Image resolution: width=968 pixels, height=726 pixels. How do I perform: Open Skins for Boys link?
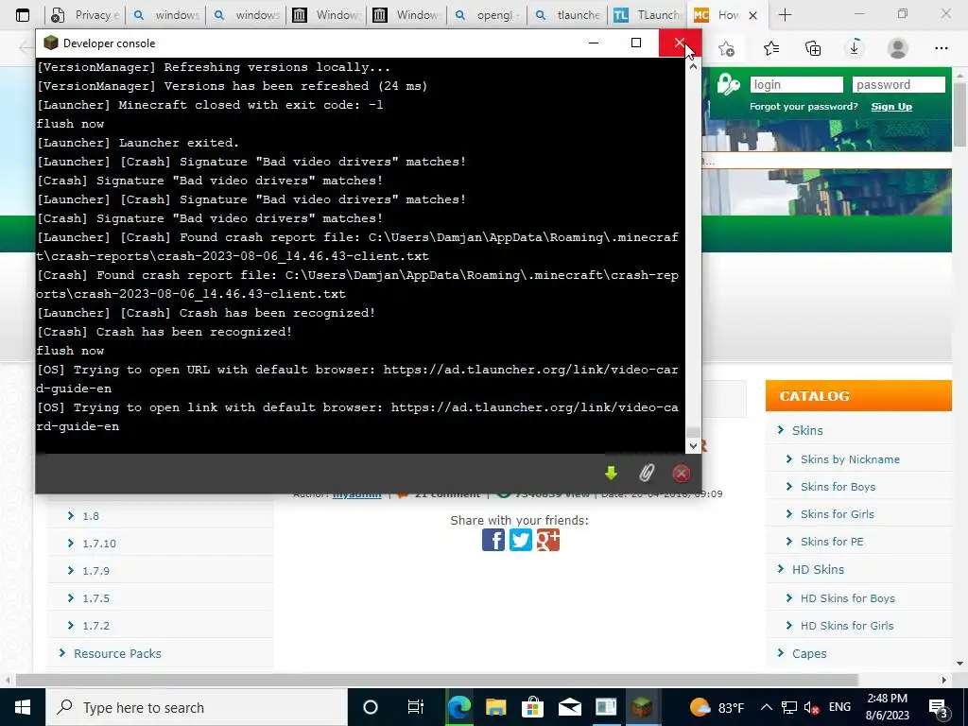[838, 487]
